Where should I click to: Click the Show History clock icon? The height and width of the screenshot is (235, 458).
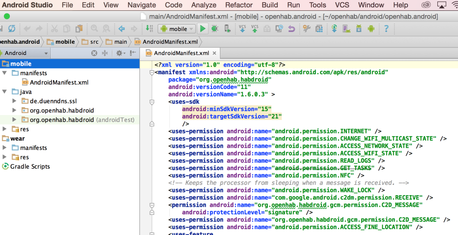(279, 29)
